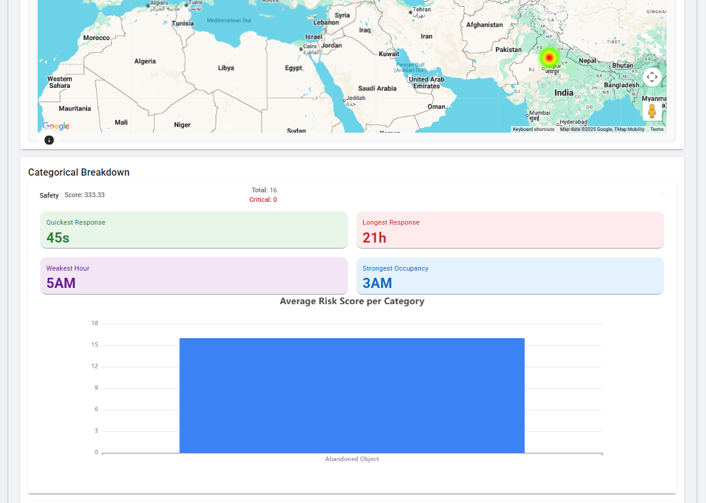Click the Keyboard shortcuts map link

tap(533, 129)
